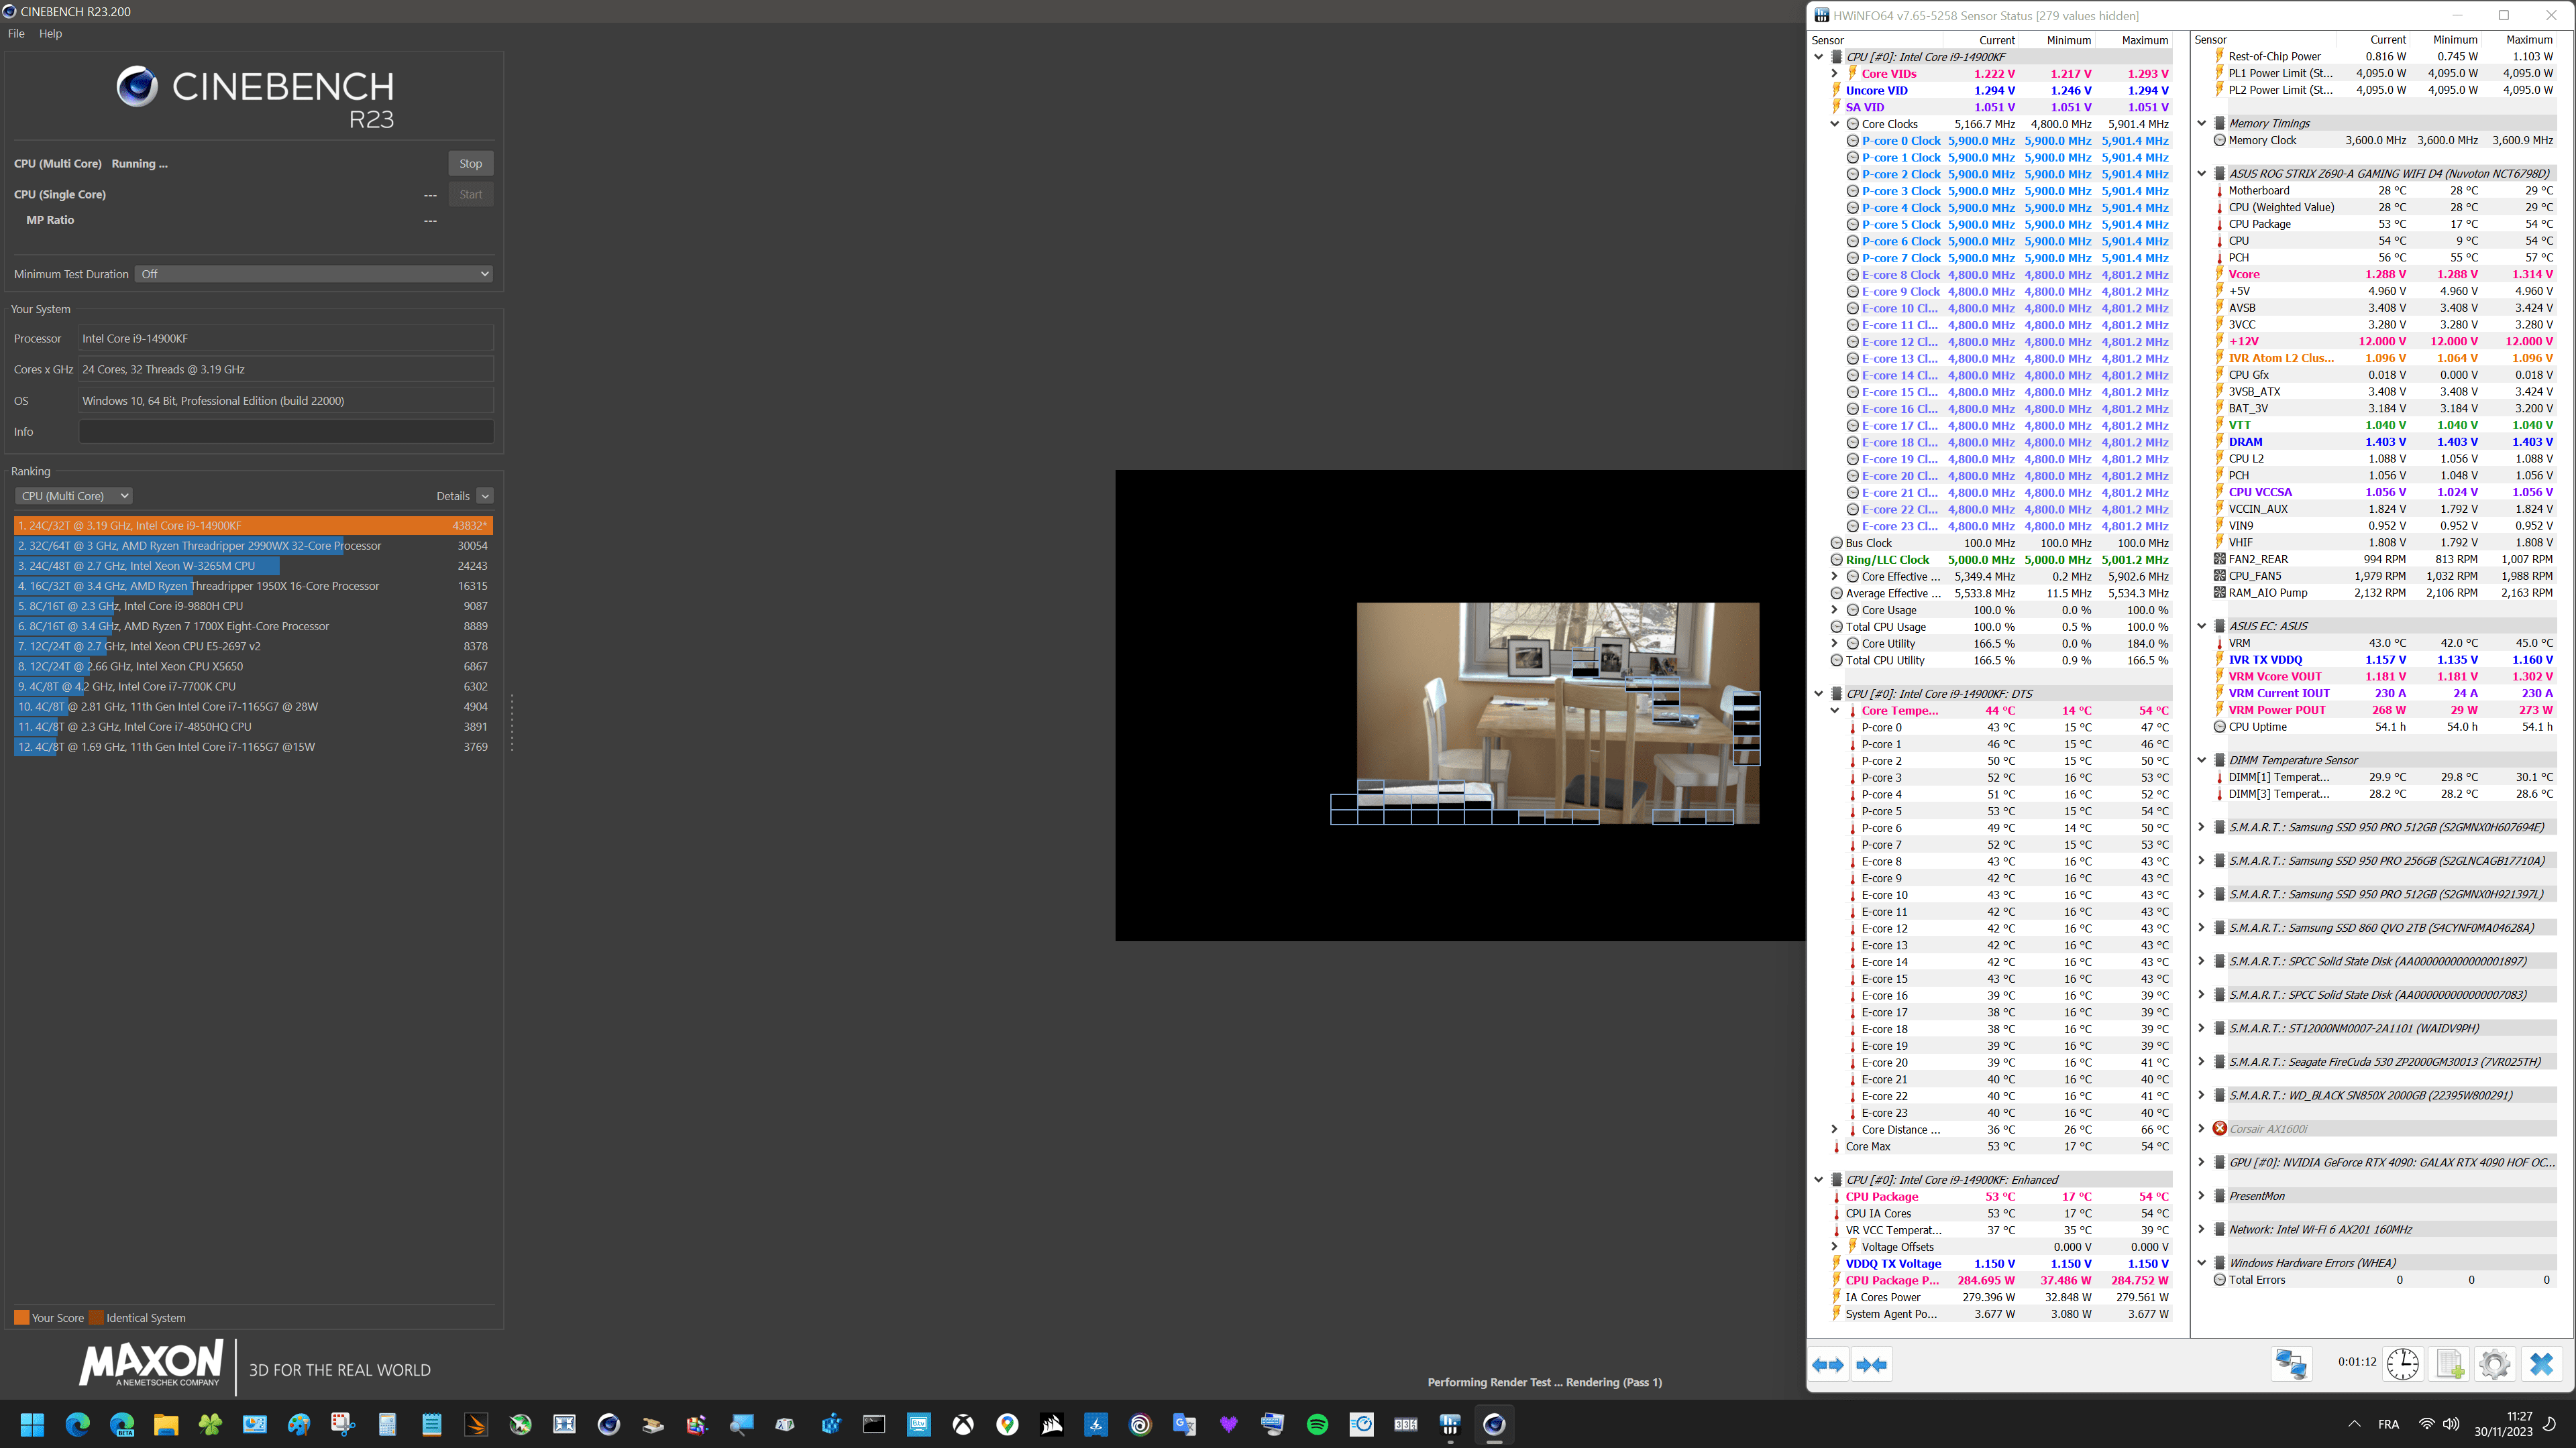
Task: Open HWiNFO sensor settings gear
Action: pyautogui.click(x=2495, y=1364)
